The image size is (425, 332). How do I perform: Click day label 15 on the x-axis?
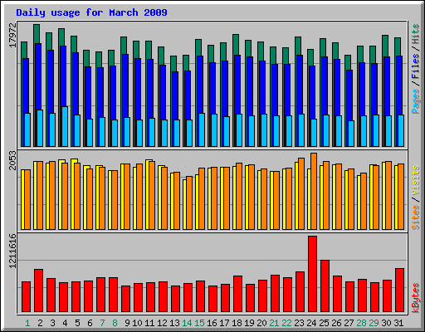[199, 323]
